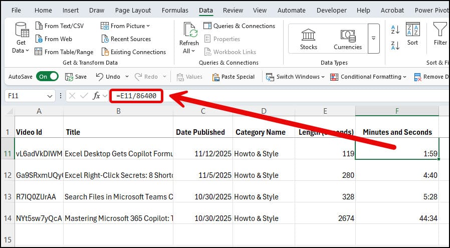Click the From Web icon
The height and width of the screenshot is (248, 450).
pyautogui.click(x=39, y=39)
